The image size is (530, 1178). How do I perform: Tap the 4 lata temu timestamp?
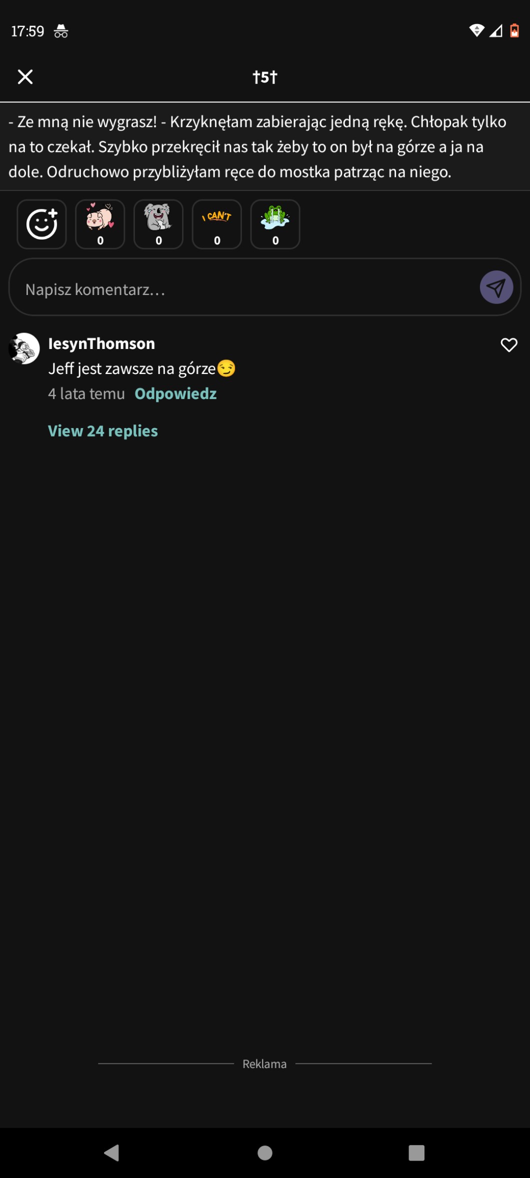(x=86, y=394)
